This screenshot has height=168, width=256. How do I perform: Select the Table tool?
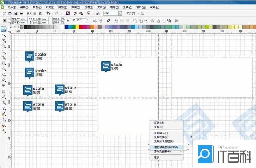point(4,91)
